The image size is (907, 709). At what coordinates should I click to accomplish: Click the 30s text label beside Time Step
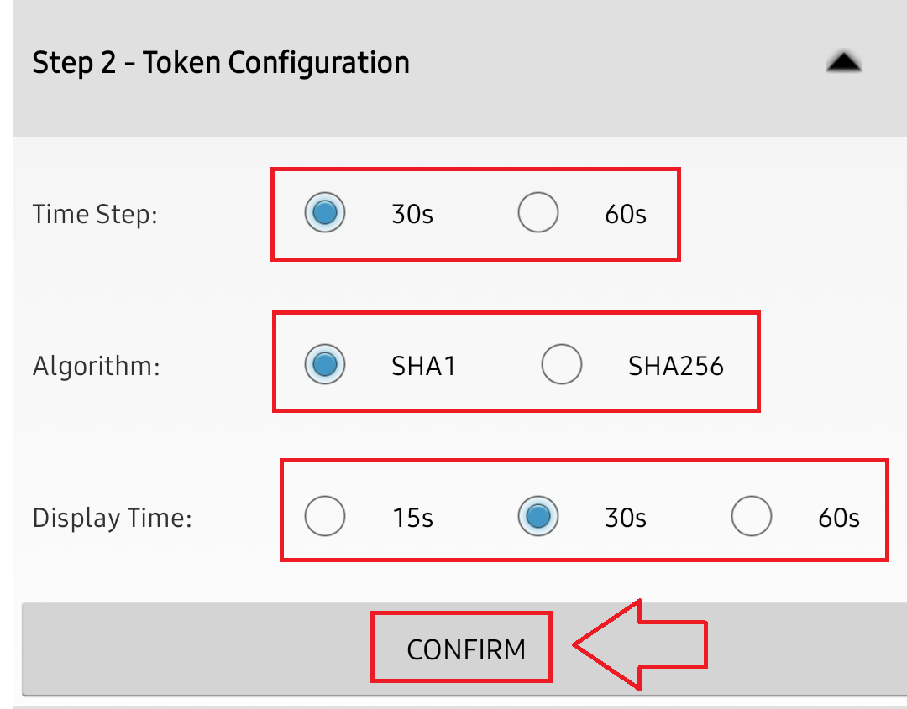(x=412, y=215)
